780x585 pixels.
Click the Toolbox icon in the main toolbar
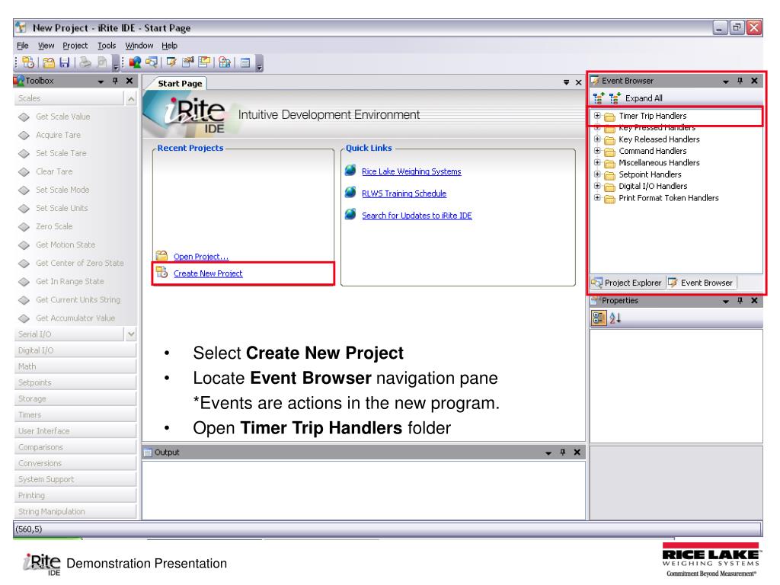pyautogui.click(x=135, y=62)
